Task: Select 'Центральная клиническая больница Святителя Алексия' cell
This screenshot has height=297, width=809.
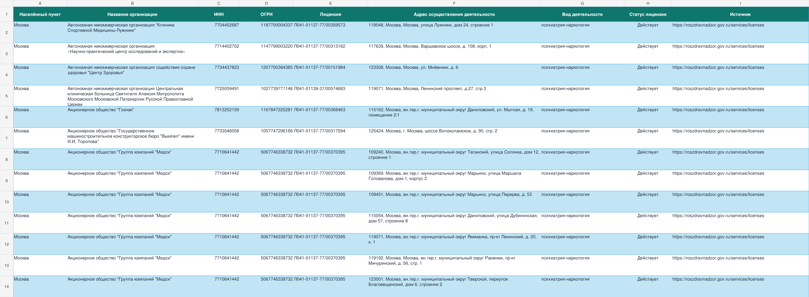Action: tap(132, 96)
